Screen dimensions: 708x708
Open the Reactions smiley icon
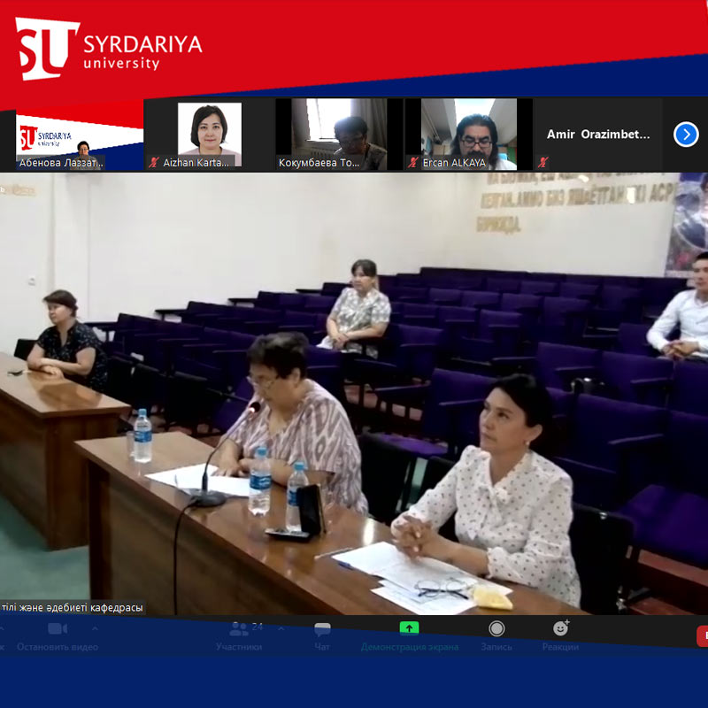560,628
